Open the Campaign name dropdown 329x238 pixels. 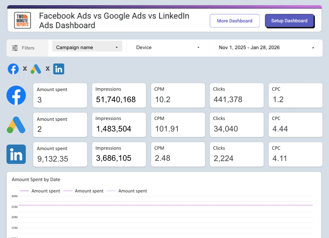86,46
